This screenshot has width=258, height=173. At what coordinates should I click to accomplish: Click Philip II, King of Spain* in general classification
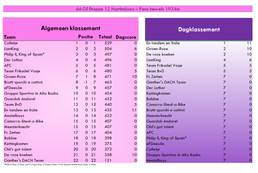[24, 54]
